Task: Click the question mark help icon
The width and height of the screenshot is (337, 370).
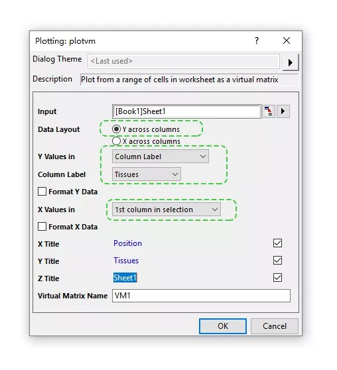Action: click(257, 41)
